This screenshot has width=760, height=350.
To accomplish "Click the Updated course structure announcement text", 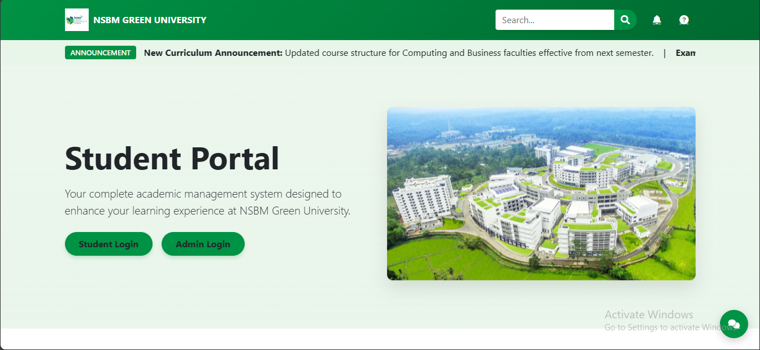I will click(469, 53).
